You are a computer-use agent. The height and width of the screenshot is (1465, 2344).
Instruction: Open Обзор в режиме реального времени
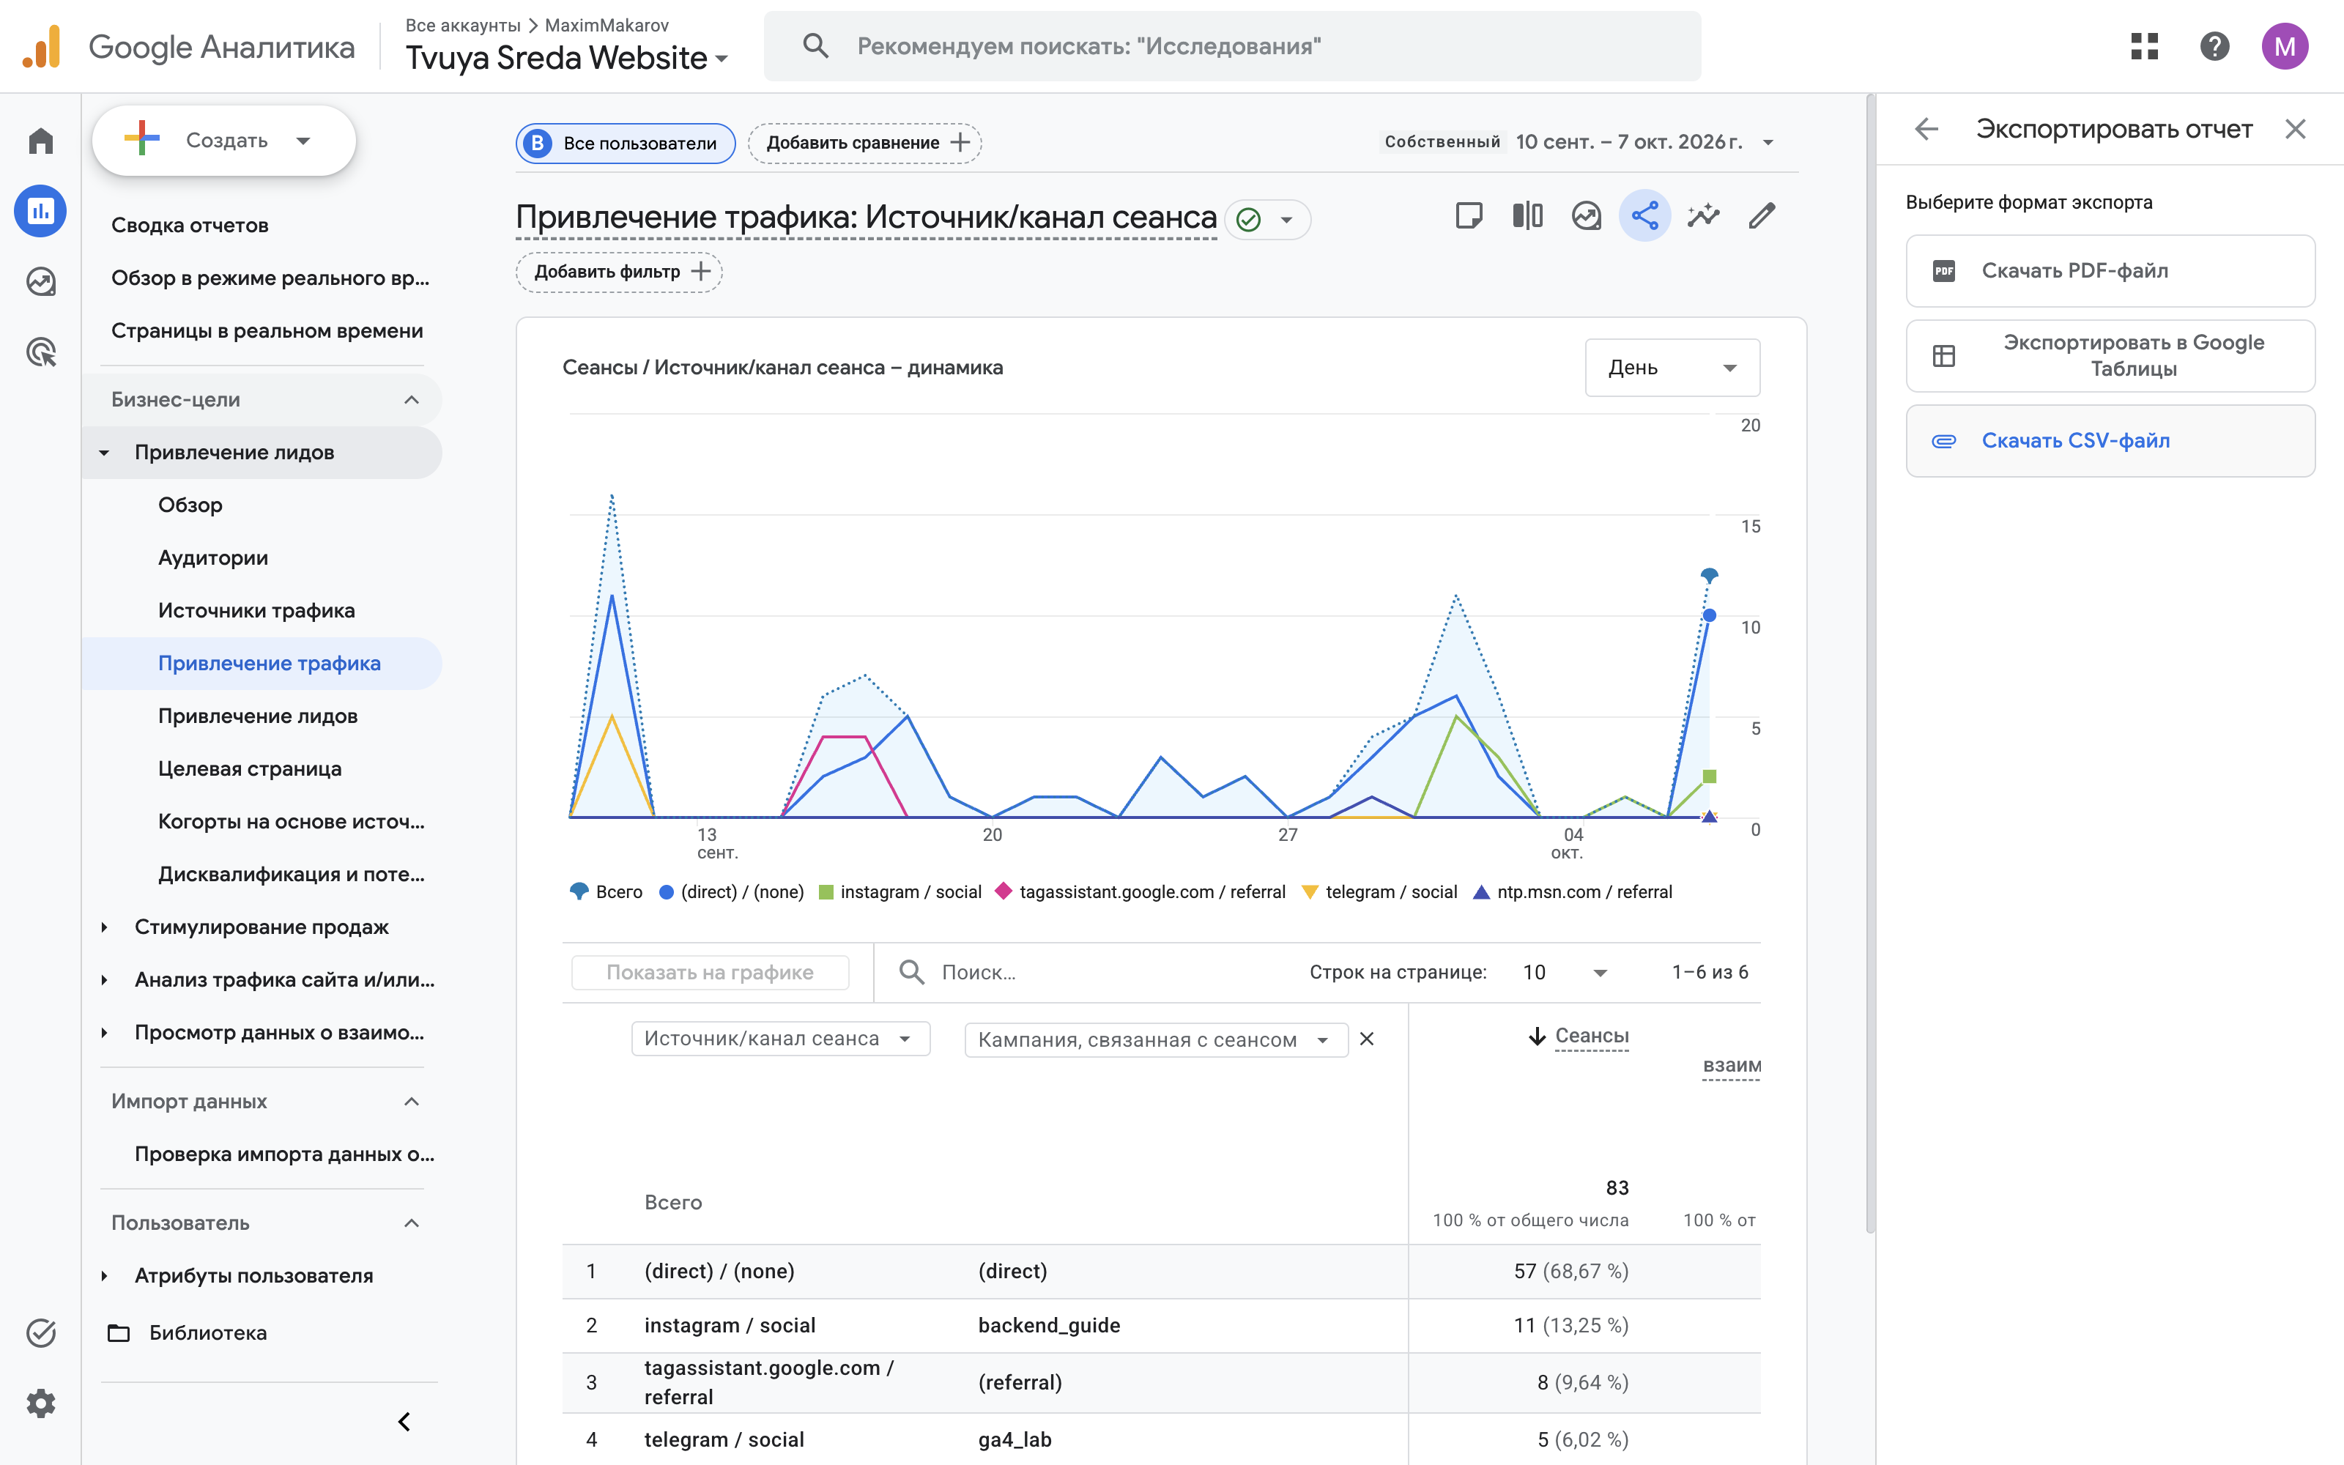click(270, 278)
